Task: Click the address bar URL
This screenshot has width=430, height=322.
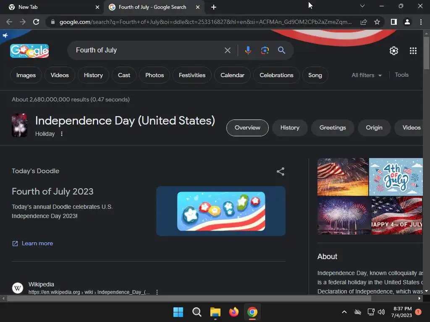Action: (205, 22)
